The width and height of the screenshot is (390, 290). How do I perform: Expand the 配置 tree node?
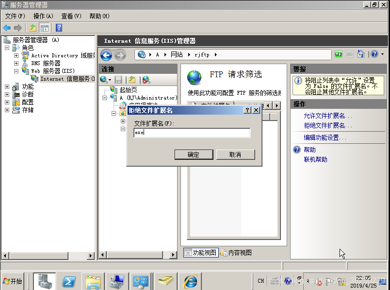click(x=7, y=102)
